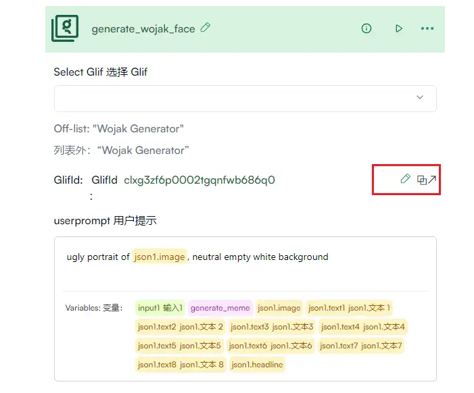Viewport: 474px width, 393px height.
Task: Click the chevron in the Select Glif box
Action: point(420,97)
